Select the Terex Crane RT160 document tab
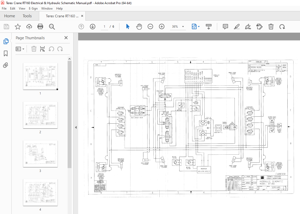This screenshot has width=300, height=214. pos(62,16)
